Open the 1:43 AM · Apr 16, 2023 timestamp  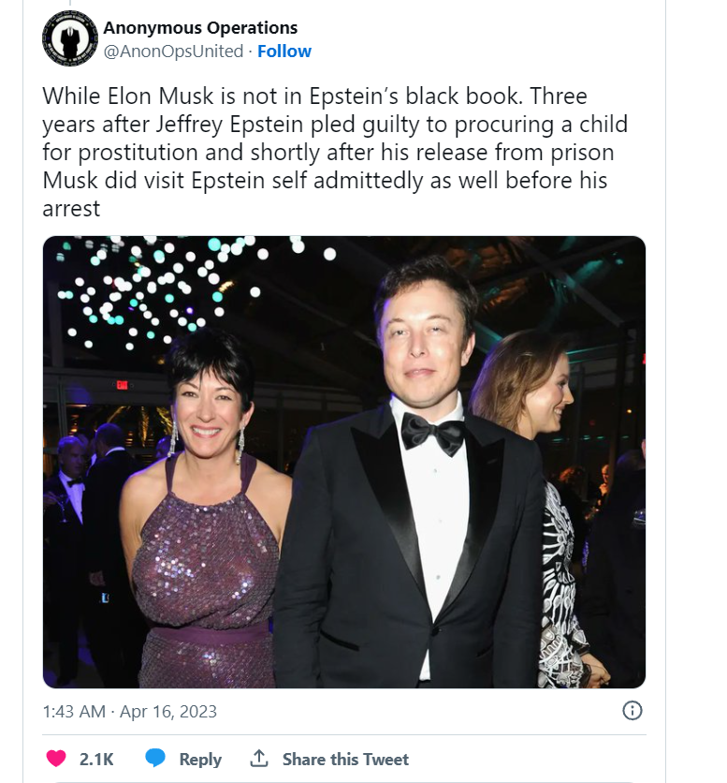coord(130,712)
